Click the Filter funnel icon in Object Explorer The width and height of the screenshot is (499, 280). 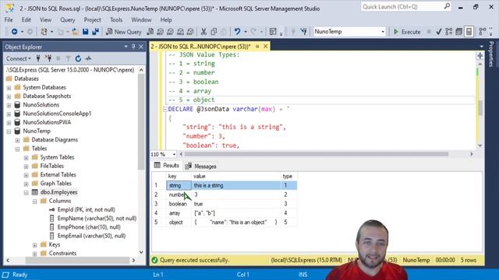68,58
